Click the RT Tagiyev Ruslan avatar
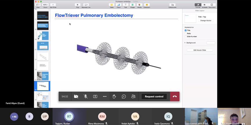 pyautogui.click(x=69, y=117)
